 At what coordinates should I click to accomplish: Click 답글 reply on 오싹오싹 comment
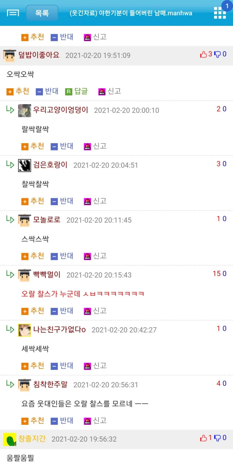[77, 91]
